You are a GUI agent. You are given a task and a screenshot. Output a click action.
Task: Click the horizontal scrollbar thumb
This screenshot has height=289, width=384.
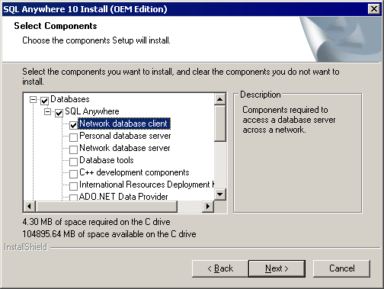click(106, 206)
